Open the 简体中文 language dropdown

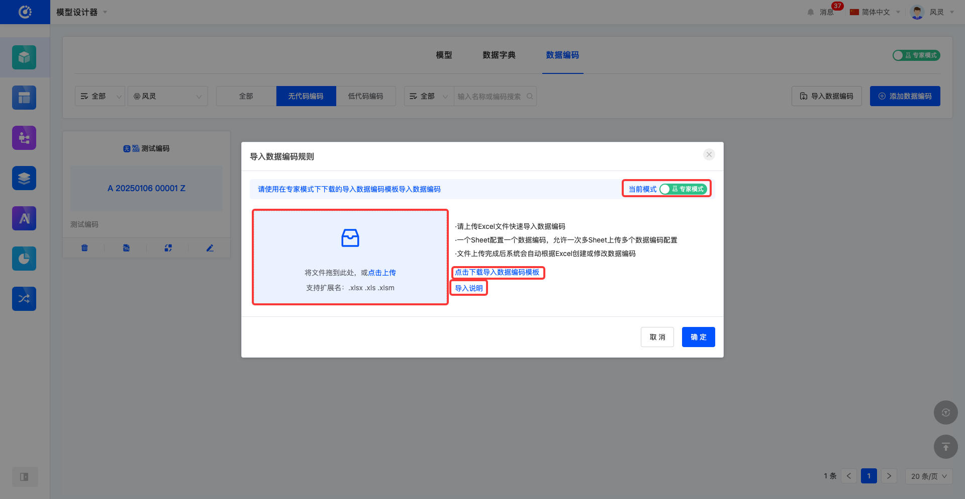click(x=875, y=12)
